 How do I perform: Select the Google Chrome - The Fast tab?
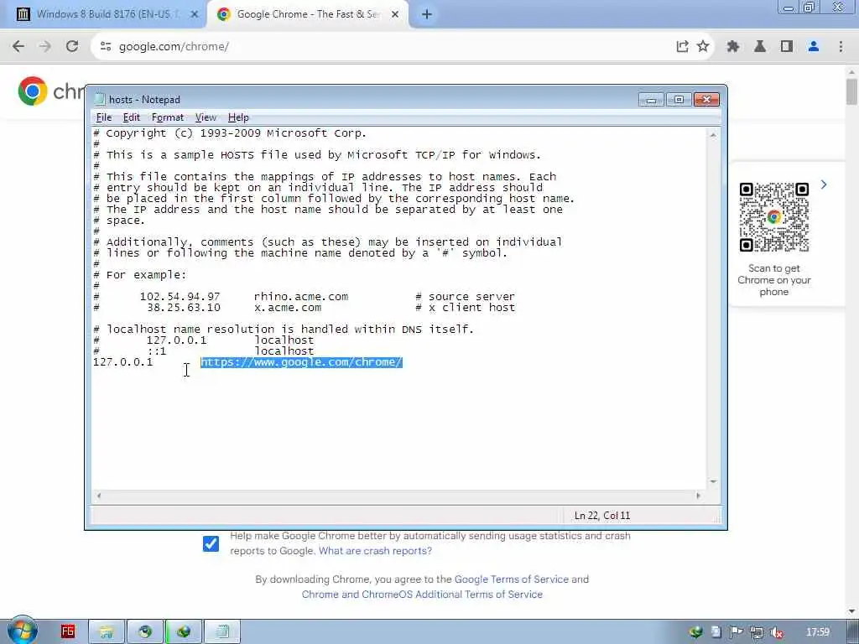point(307,14)
